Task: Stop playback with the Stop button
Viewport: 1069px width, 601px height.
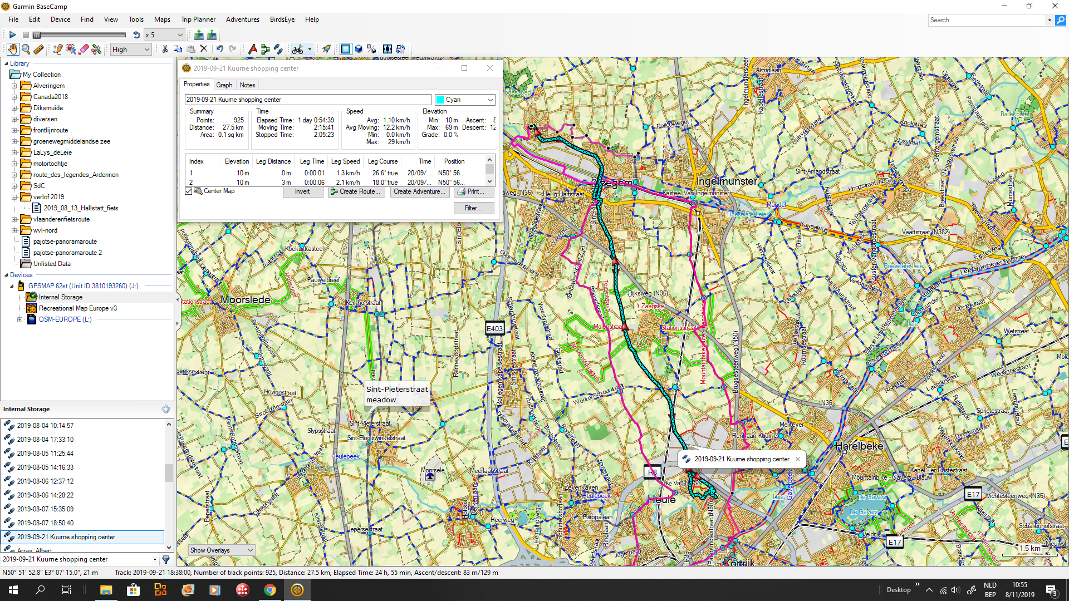Action: click(26, 35)
